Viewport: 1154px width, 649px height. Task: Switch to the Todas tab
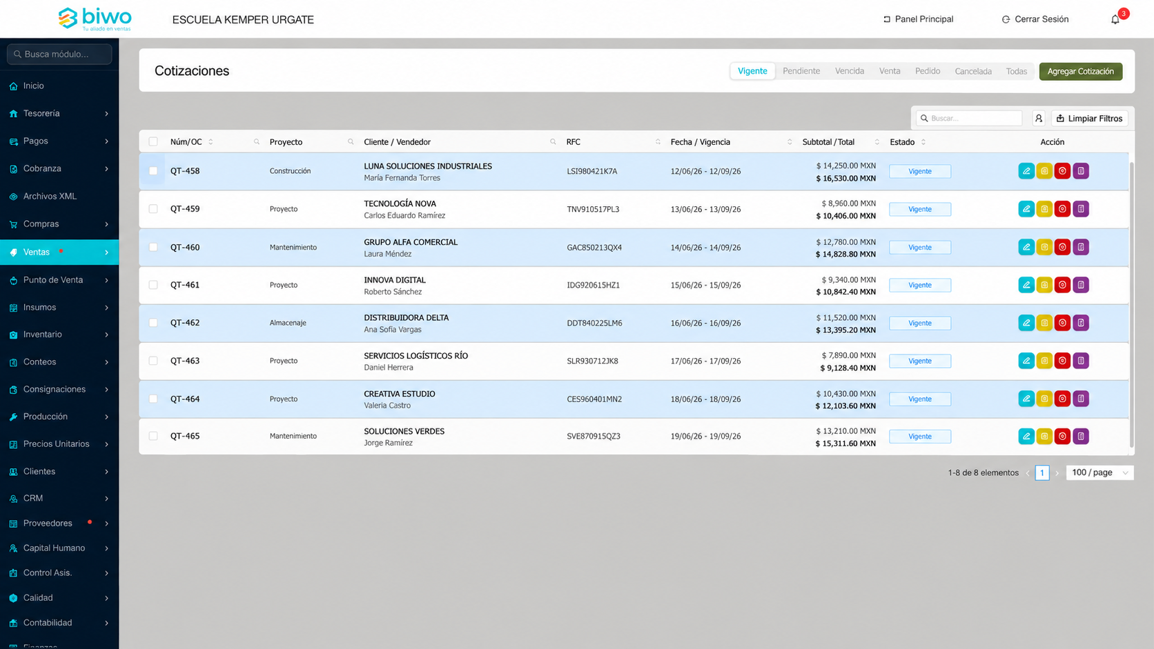(x=1017, y=71)
